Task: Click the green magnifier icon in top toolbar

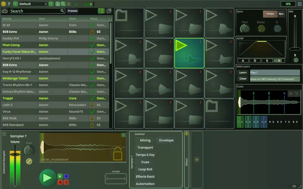Action: [x=63, y=4]
